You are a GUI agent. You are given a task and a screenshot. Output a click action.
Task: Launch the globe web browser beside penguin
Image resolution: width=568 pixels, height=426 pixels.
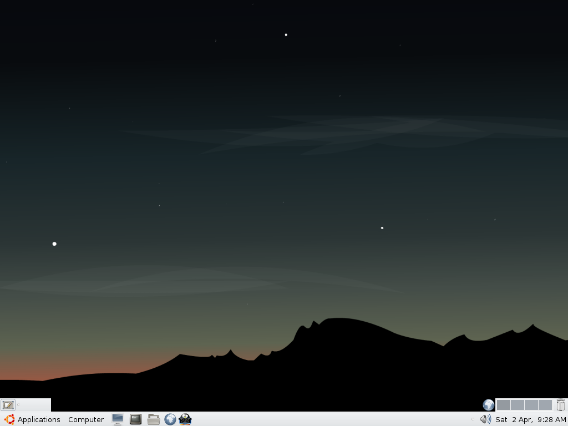[170, 419]
